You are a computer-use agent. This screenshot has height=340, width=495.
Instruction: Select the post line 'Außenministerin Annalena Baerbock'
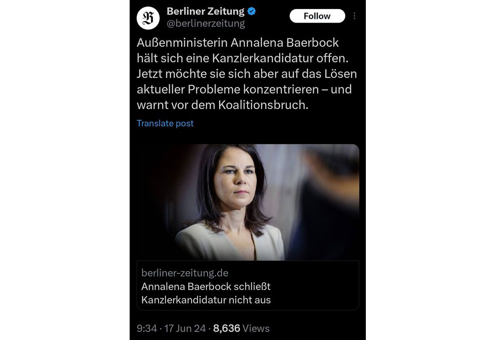(x=238, y=42)
